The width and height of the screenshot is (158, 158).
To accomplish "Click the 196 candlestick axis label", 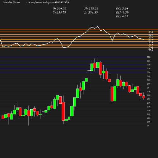I will pyautogui.click(x=149, y=122).
